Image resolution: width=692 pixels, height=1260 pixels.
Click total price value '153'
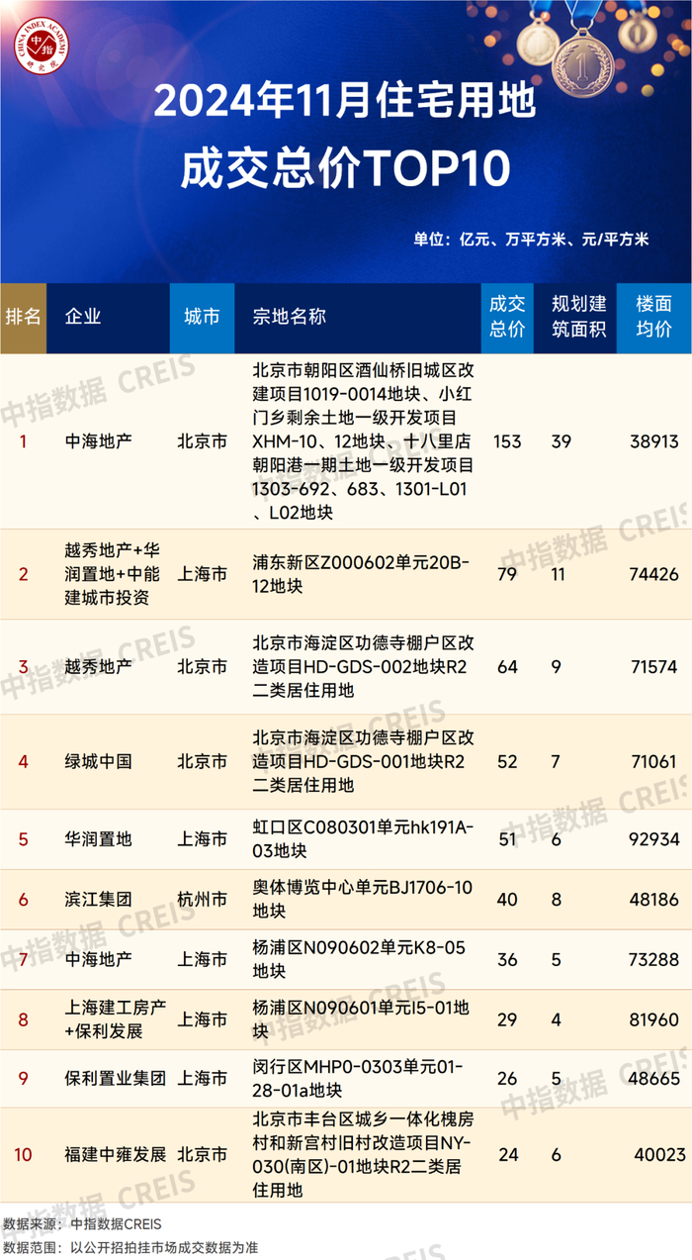[506, 441]
